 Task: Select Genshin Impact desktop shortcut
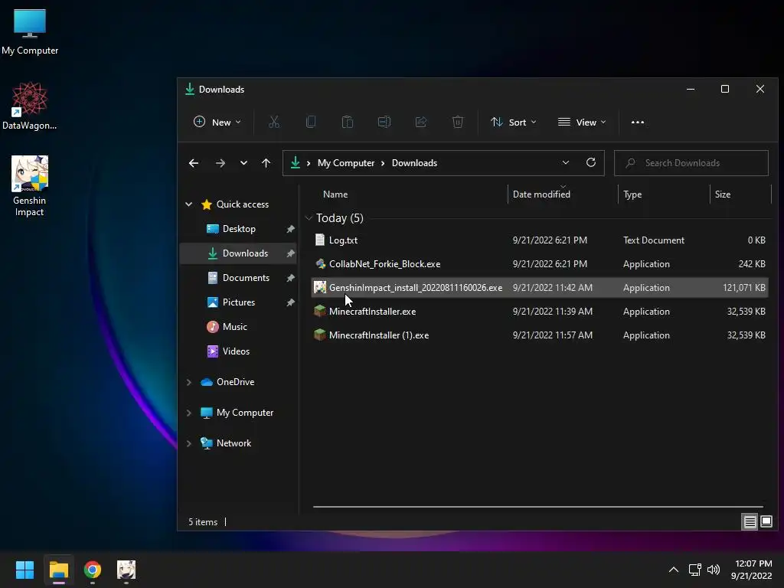(x=30, y=186)
